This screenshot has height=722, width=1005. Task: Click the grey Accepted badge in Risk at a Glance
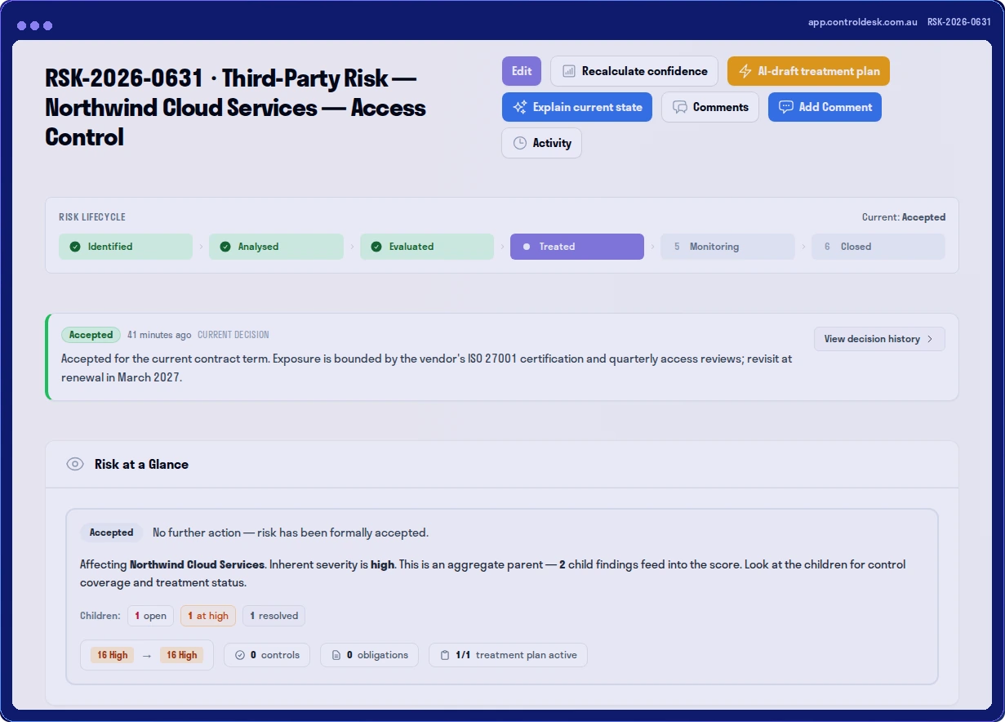111,533
